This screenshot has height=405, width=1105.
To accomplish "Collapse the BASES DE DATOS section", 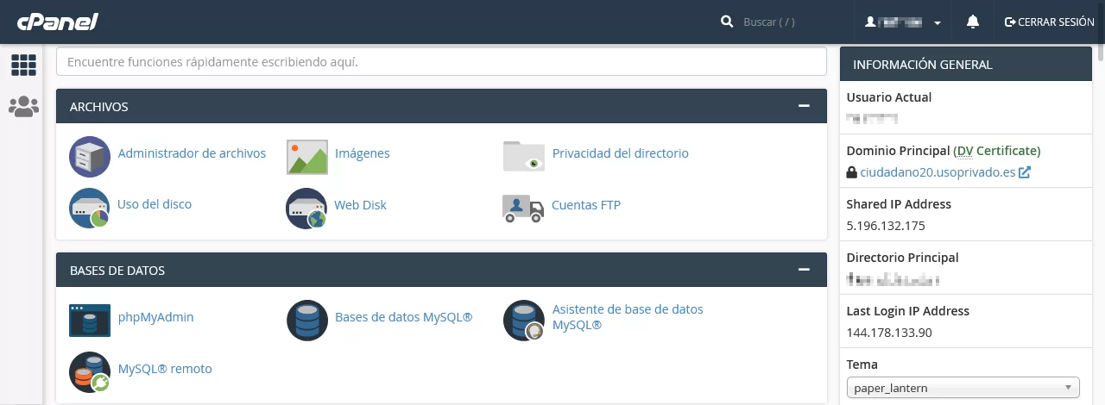I will [804, 270].
